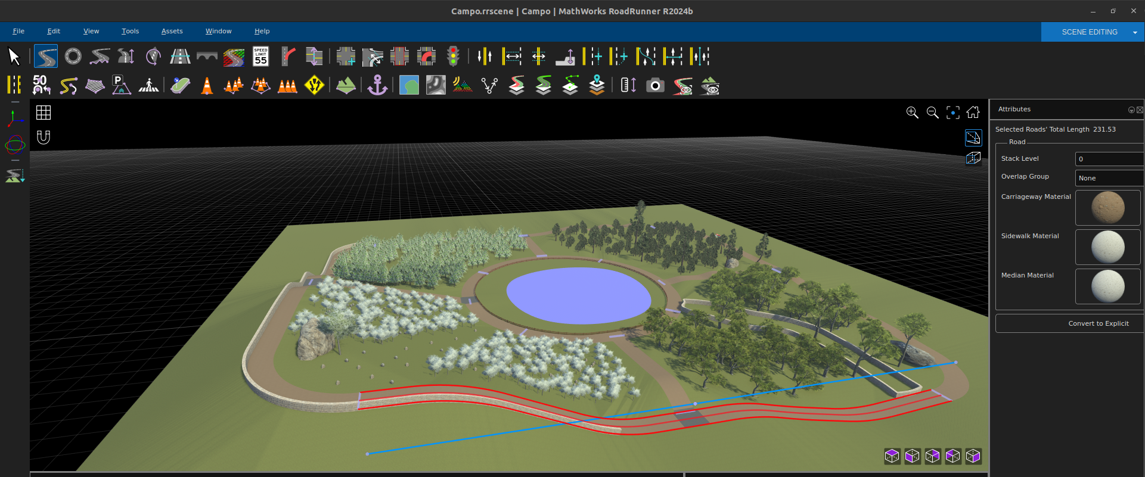
Task: Open the bridge road construction tool
Action: click(x=207, y=57)
